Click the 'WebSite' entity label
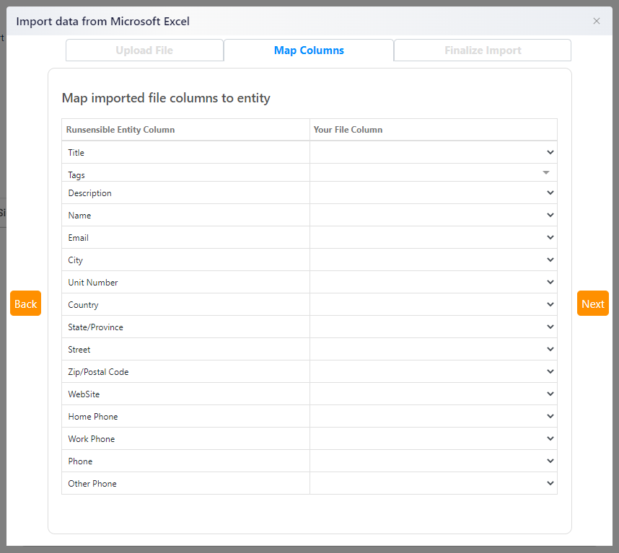 [x=84, y=394]
